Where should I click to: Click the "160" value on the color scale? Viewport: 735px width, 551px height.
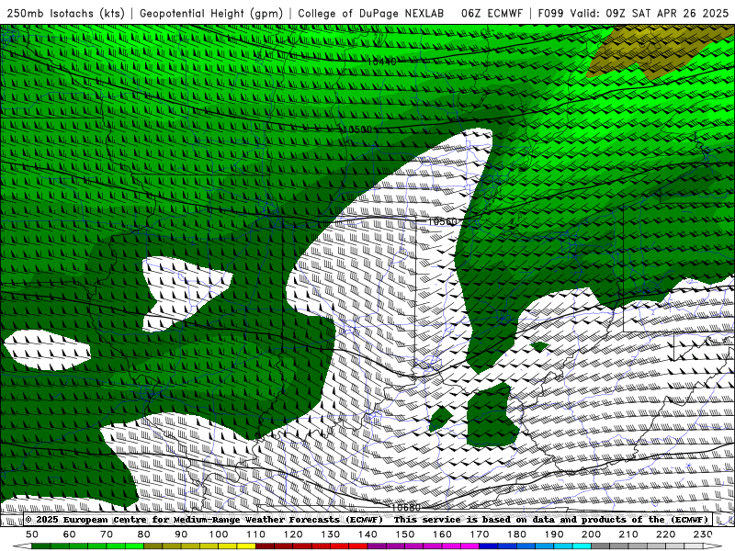click(442, 534)
